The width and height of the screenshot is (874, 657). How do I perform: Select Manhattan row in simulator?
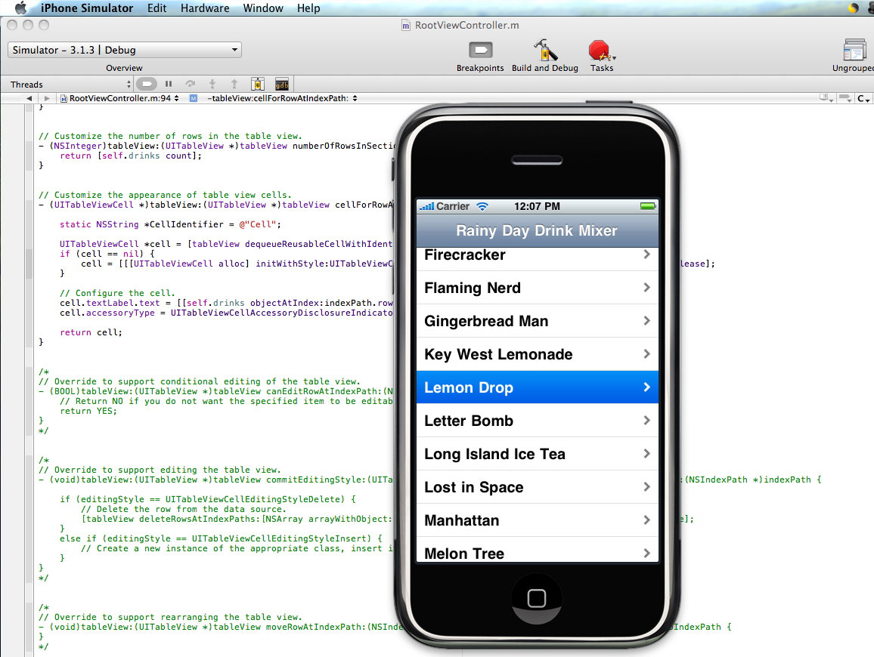pyautogui.click(x=538, y=520)
